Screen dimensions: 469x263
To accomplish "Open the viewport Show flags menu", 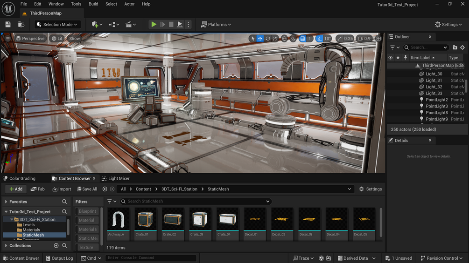I will point(75,39).
